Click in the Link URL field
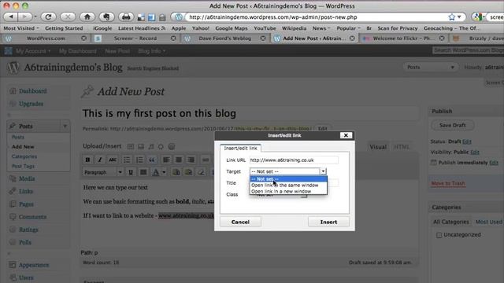The width and height of the screenshot is (504, 283). [294, 160]
